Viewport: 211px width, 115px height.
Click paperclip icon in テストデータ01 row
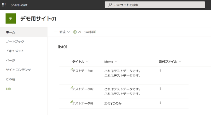pyautogui.click(x=160, y=70)
